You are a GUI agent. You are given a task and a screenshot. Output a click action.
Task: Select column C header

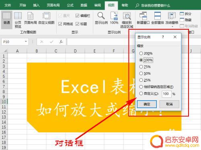(x=56, y=51)
